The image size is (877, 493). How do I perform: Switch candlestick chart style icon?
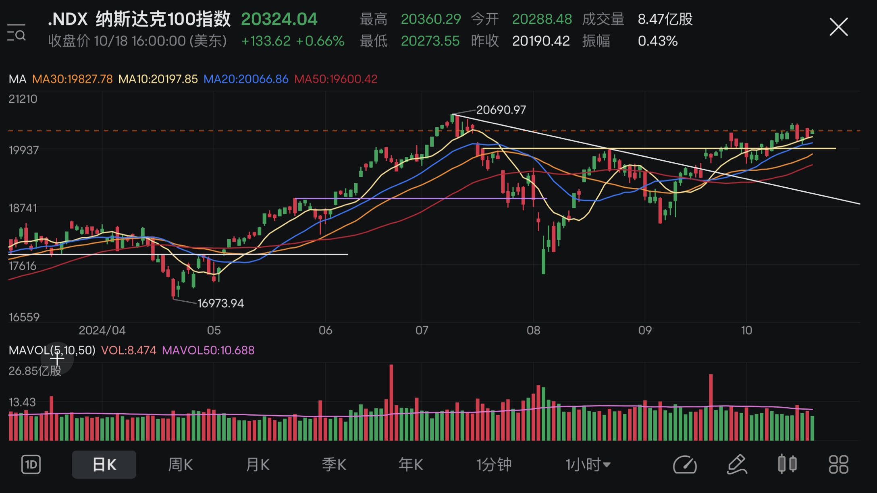click(x=787, y=464)
